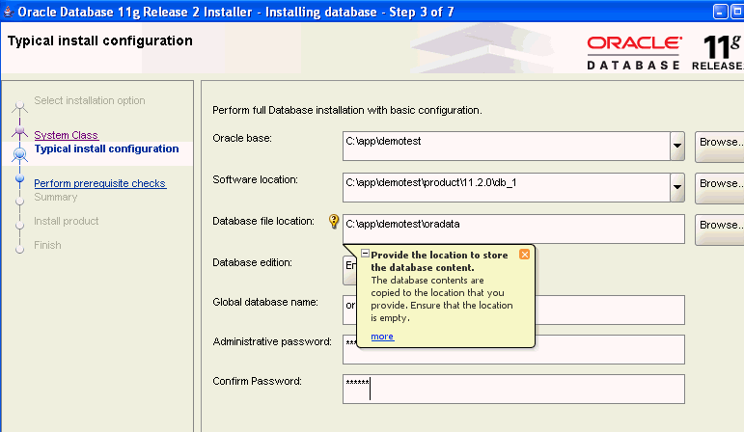
Task: Click the Oracle base path field
Action: coord(507,146)
